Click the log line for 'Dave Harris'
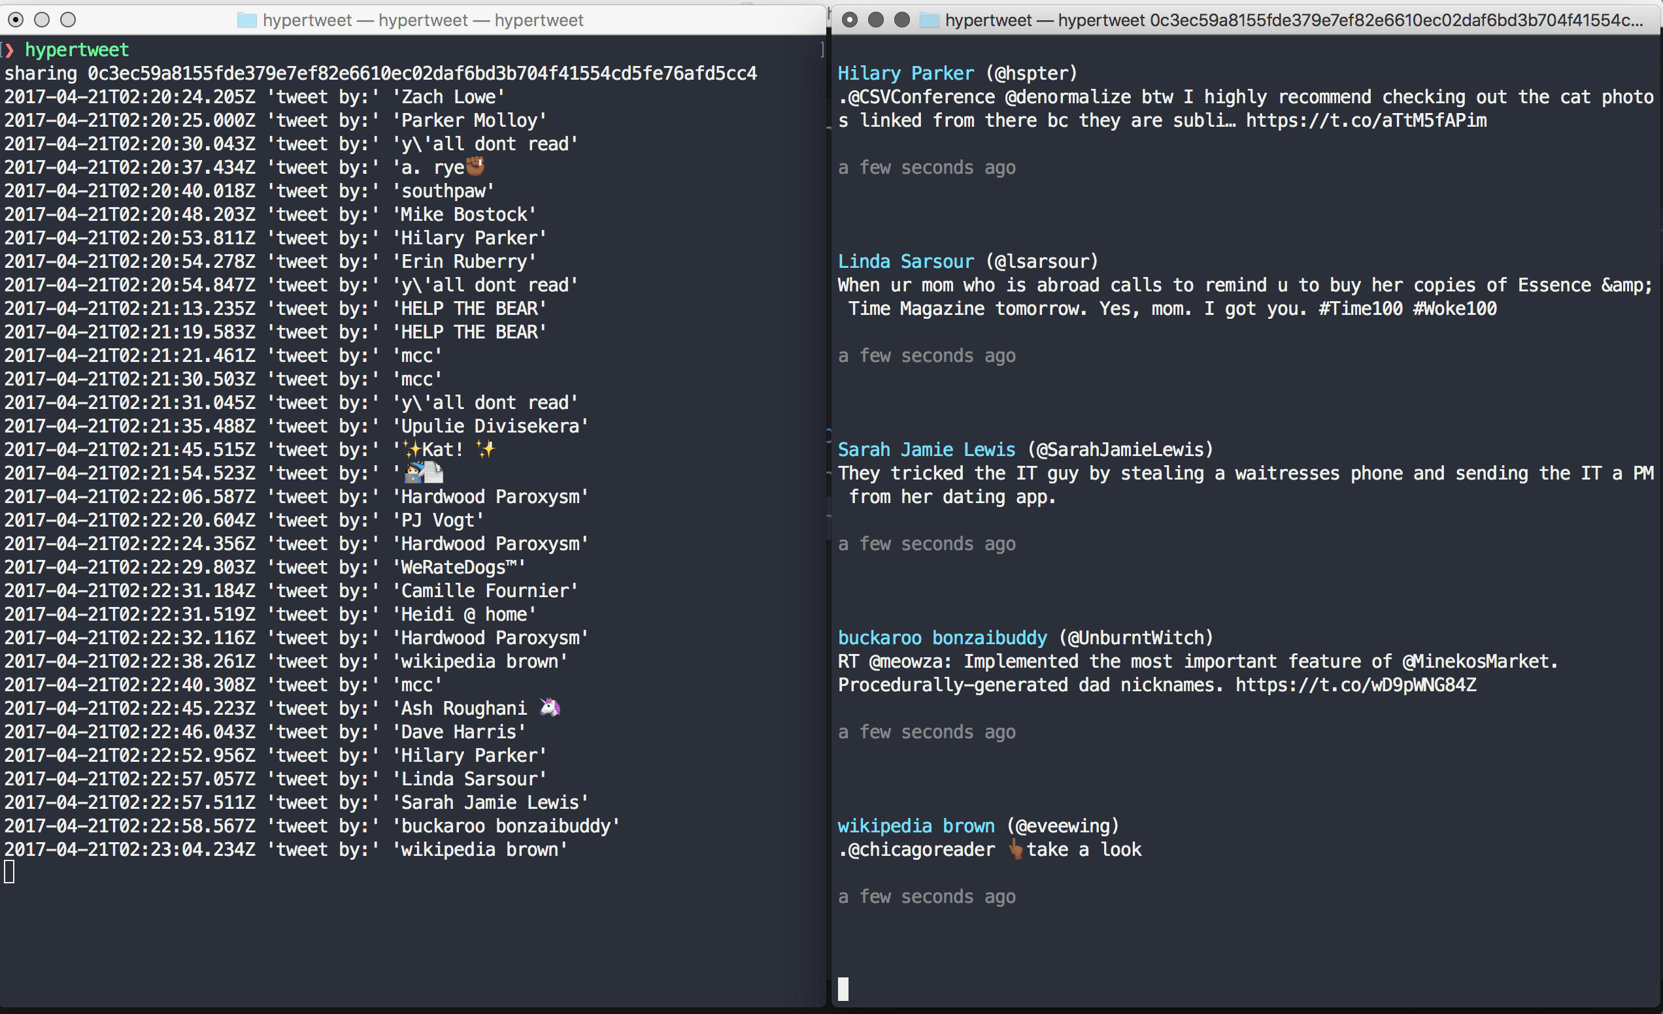The image size is (1663, 1014). [265, 732]
